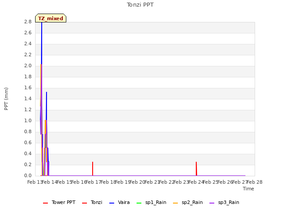Click the red Tonzi legend swatch
This screenshot has height=211, width=281.
(84, 203)
